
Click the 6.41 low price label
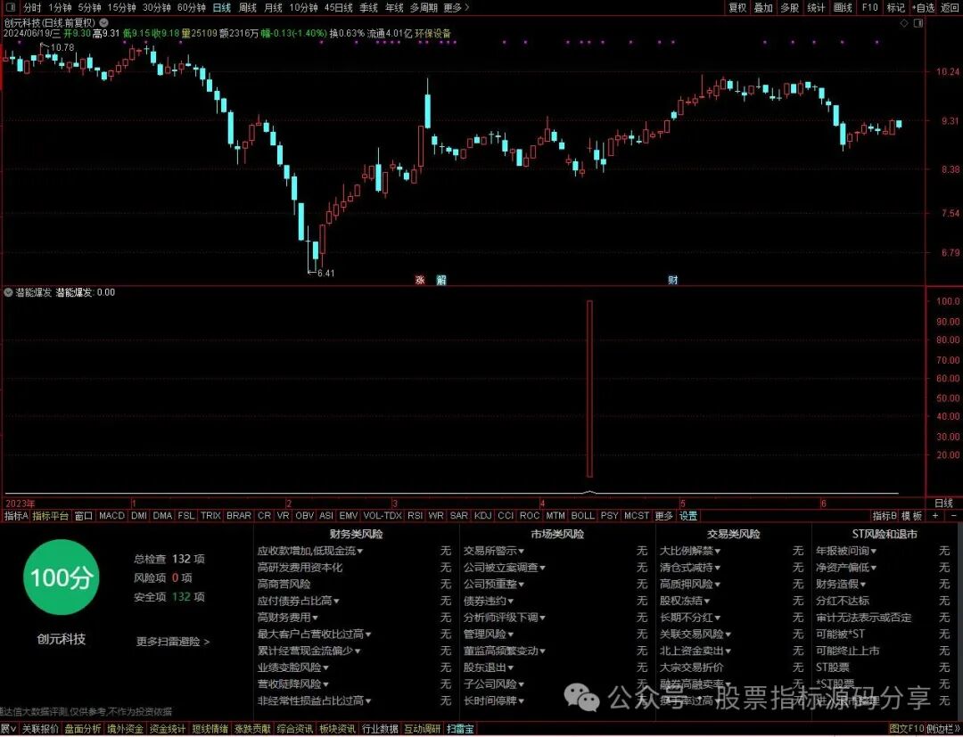click(x=325, y=273)
